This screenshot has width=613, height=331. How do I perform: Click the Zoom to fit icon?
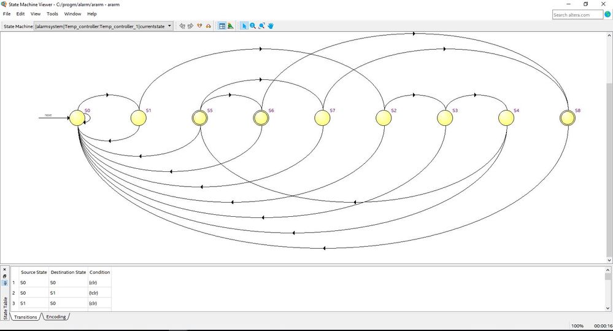(261, 26)
